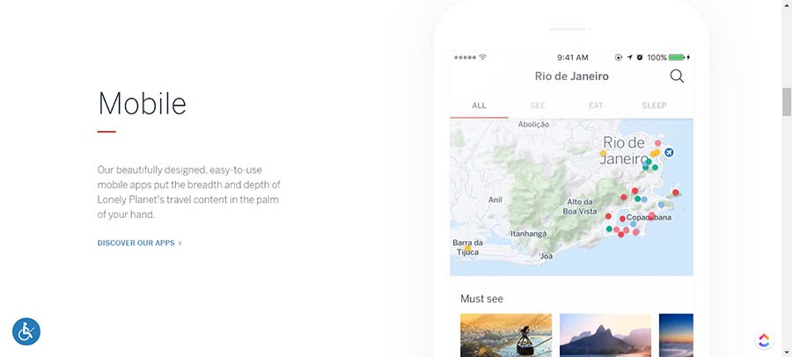This screenshot has width=792, height=357.
Task: Click the Wi-Fi signal icon
Action: tap(482, 57)
